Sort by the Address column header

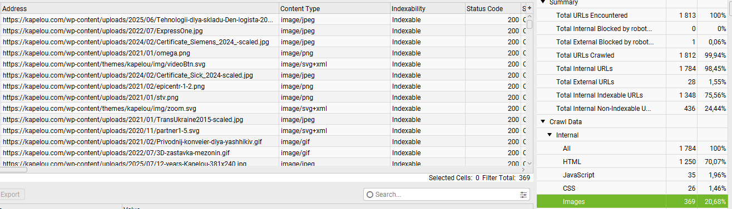(139, 8)
